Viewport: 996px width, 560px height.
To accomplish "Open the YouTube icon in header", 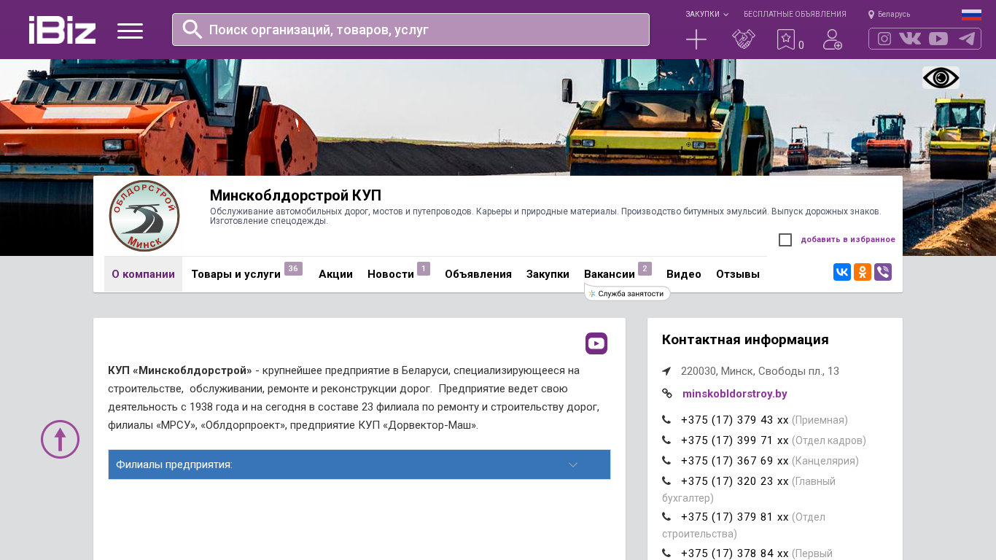I will tap(938, 39).
